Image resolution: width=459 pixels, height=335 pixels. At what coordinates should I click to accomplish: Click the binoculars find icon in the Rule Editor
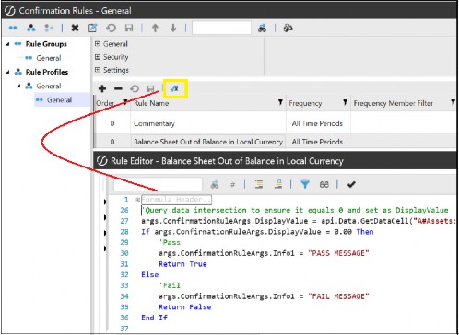215,184
